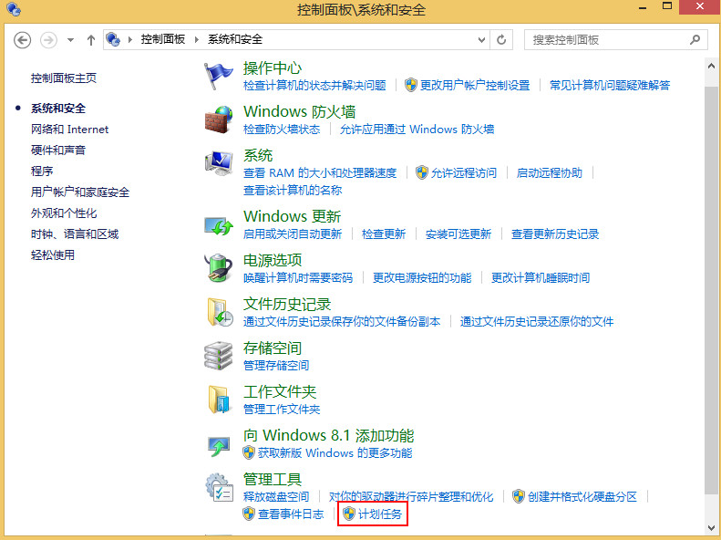Click 允许远程访问
Image resolution: width=721 pixels, height=540 pixels.
(x=463, y=173)
